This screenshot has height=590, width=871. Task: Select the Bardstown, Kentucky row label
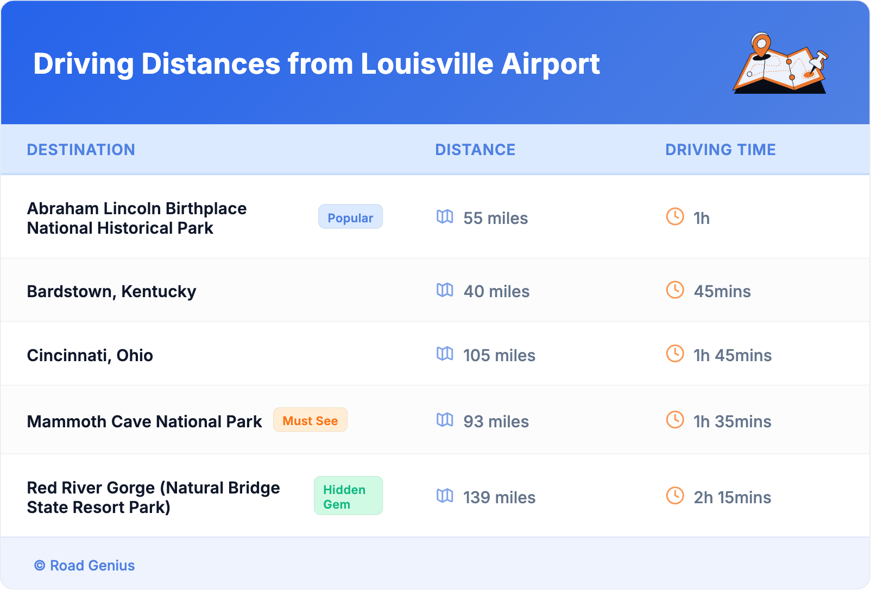[x=111, y=291]
